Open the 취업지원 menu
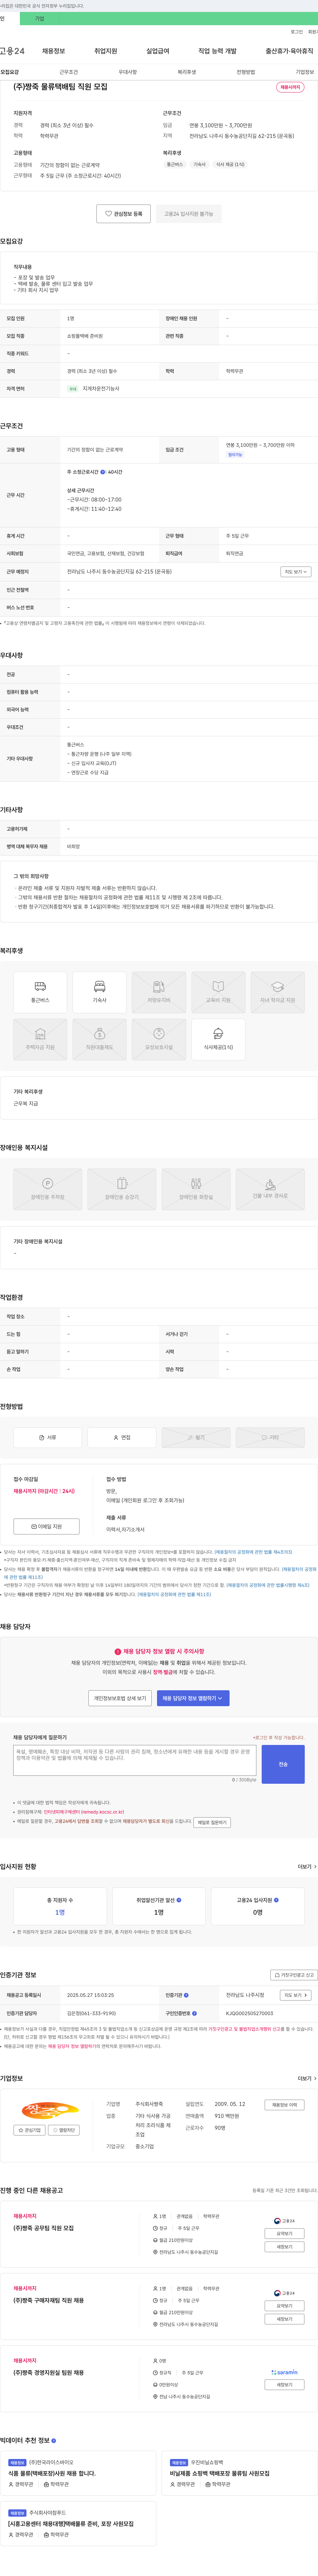Viewport: 318px width, 2576px height. pos(105,51)
